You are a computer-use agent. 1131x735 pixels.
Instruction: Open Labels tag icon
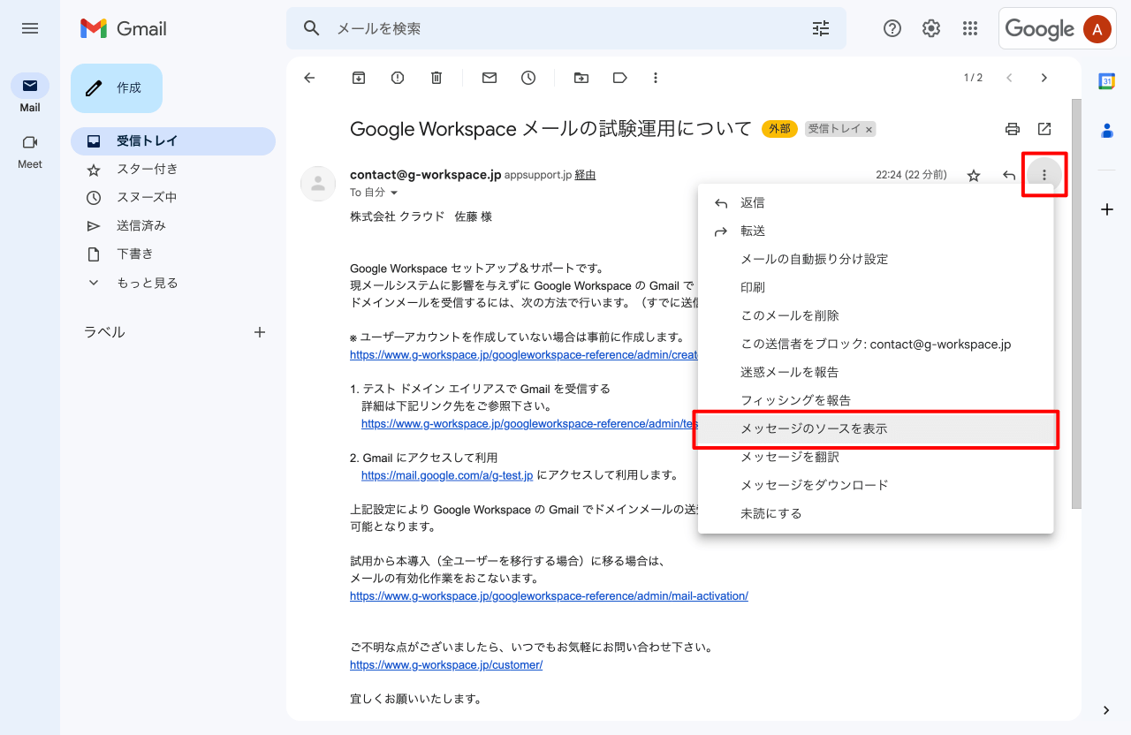pos(620,78)
